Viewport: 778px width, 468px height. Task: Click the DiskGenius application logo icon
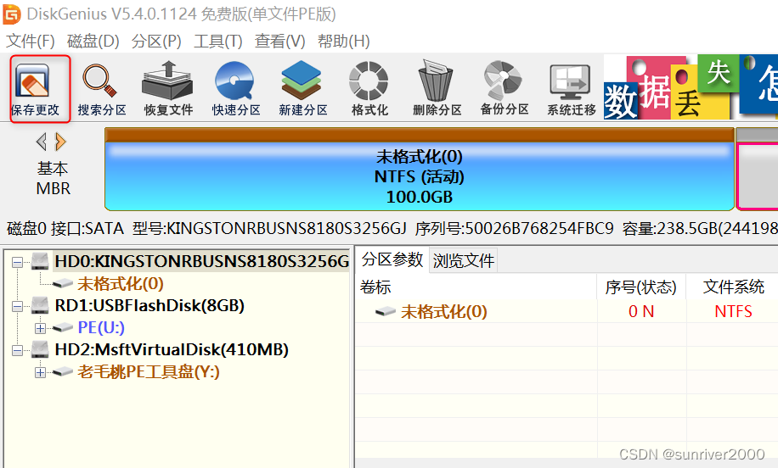click(x=12, y=14)
